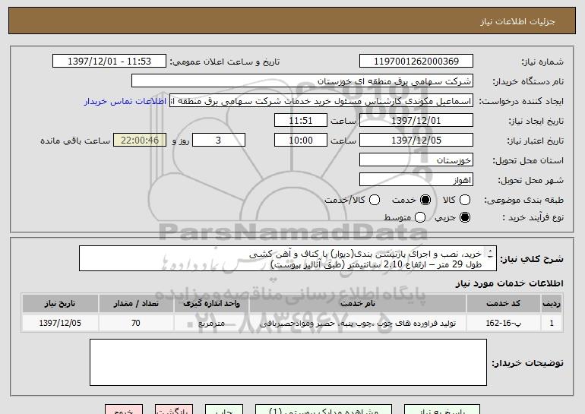
Task: Click the شماره نیاز number field
Action: pyautogui.click(x=415, y=62)
